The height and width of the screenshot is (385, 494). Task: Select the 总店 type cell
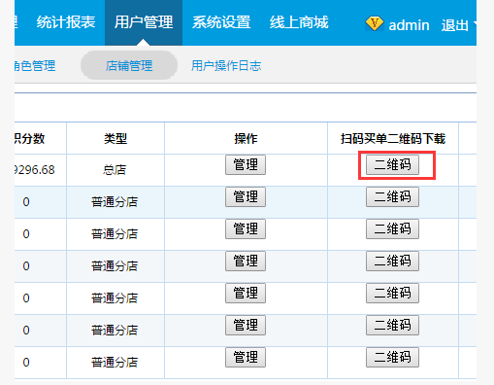click(x=115, y=170)
